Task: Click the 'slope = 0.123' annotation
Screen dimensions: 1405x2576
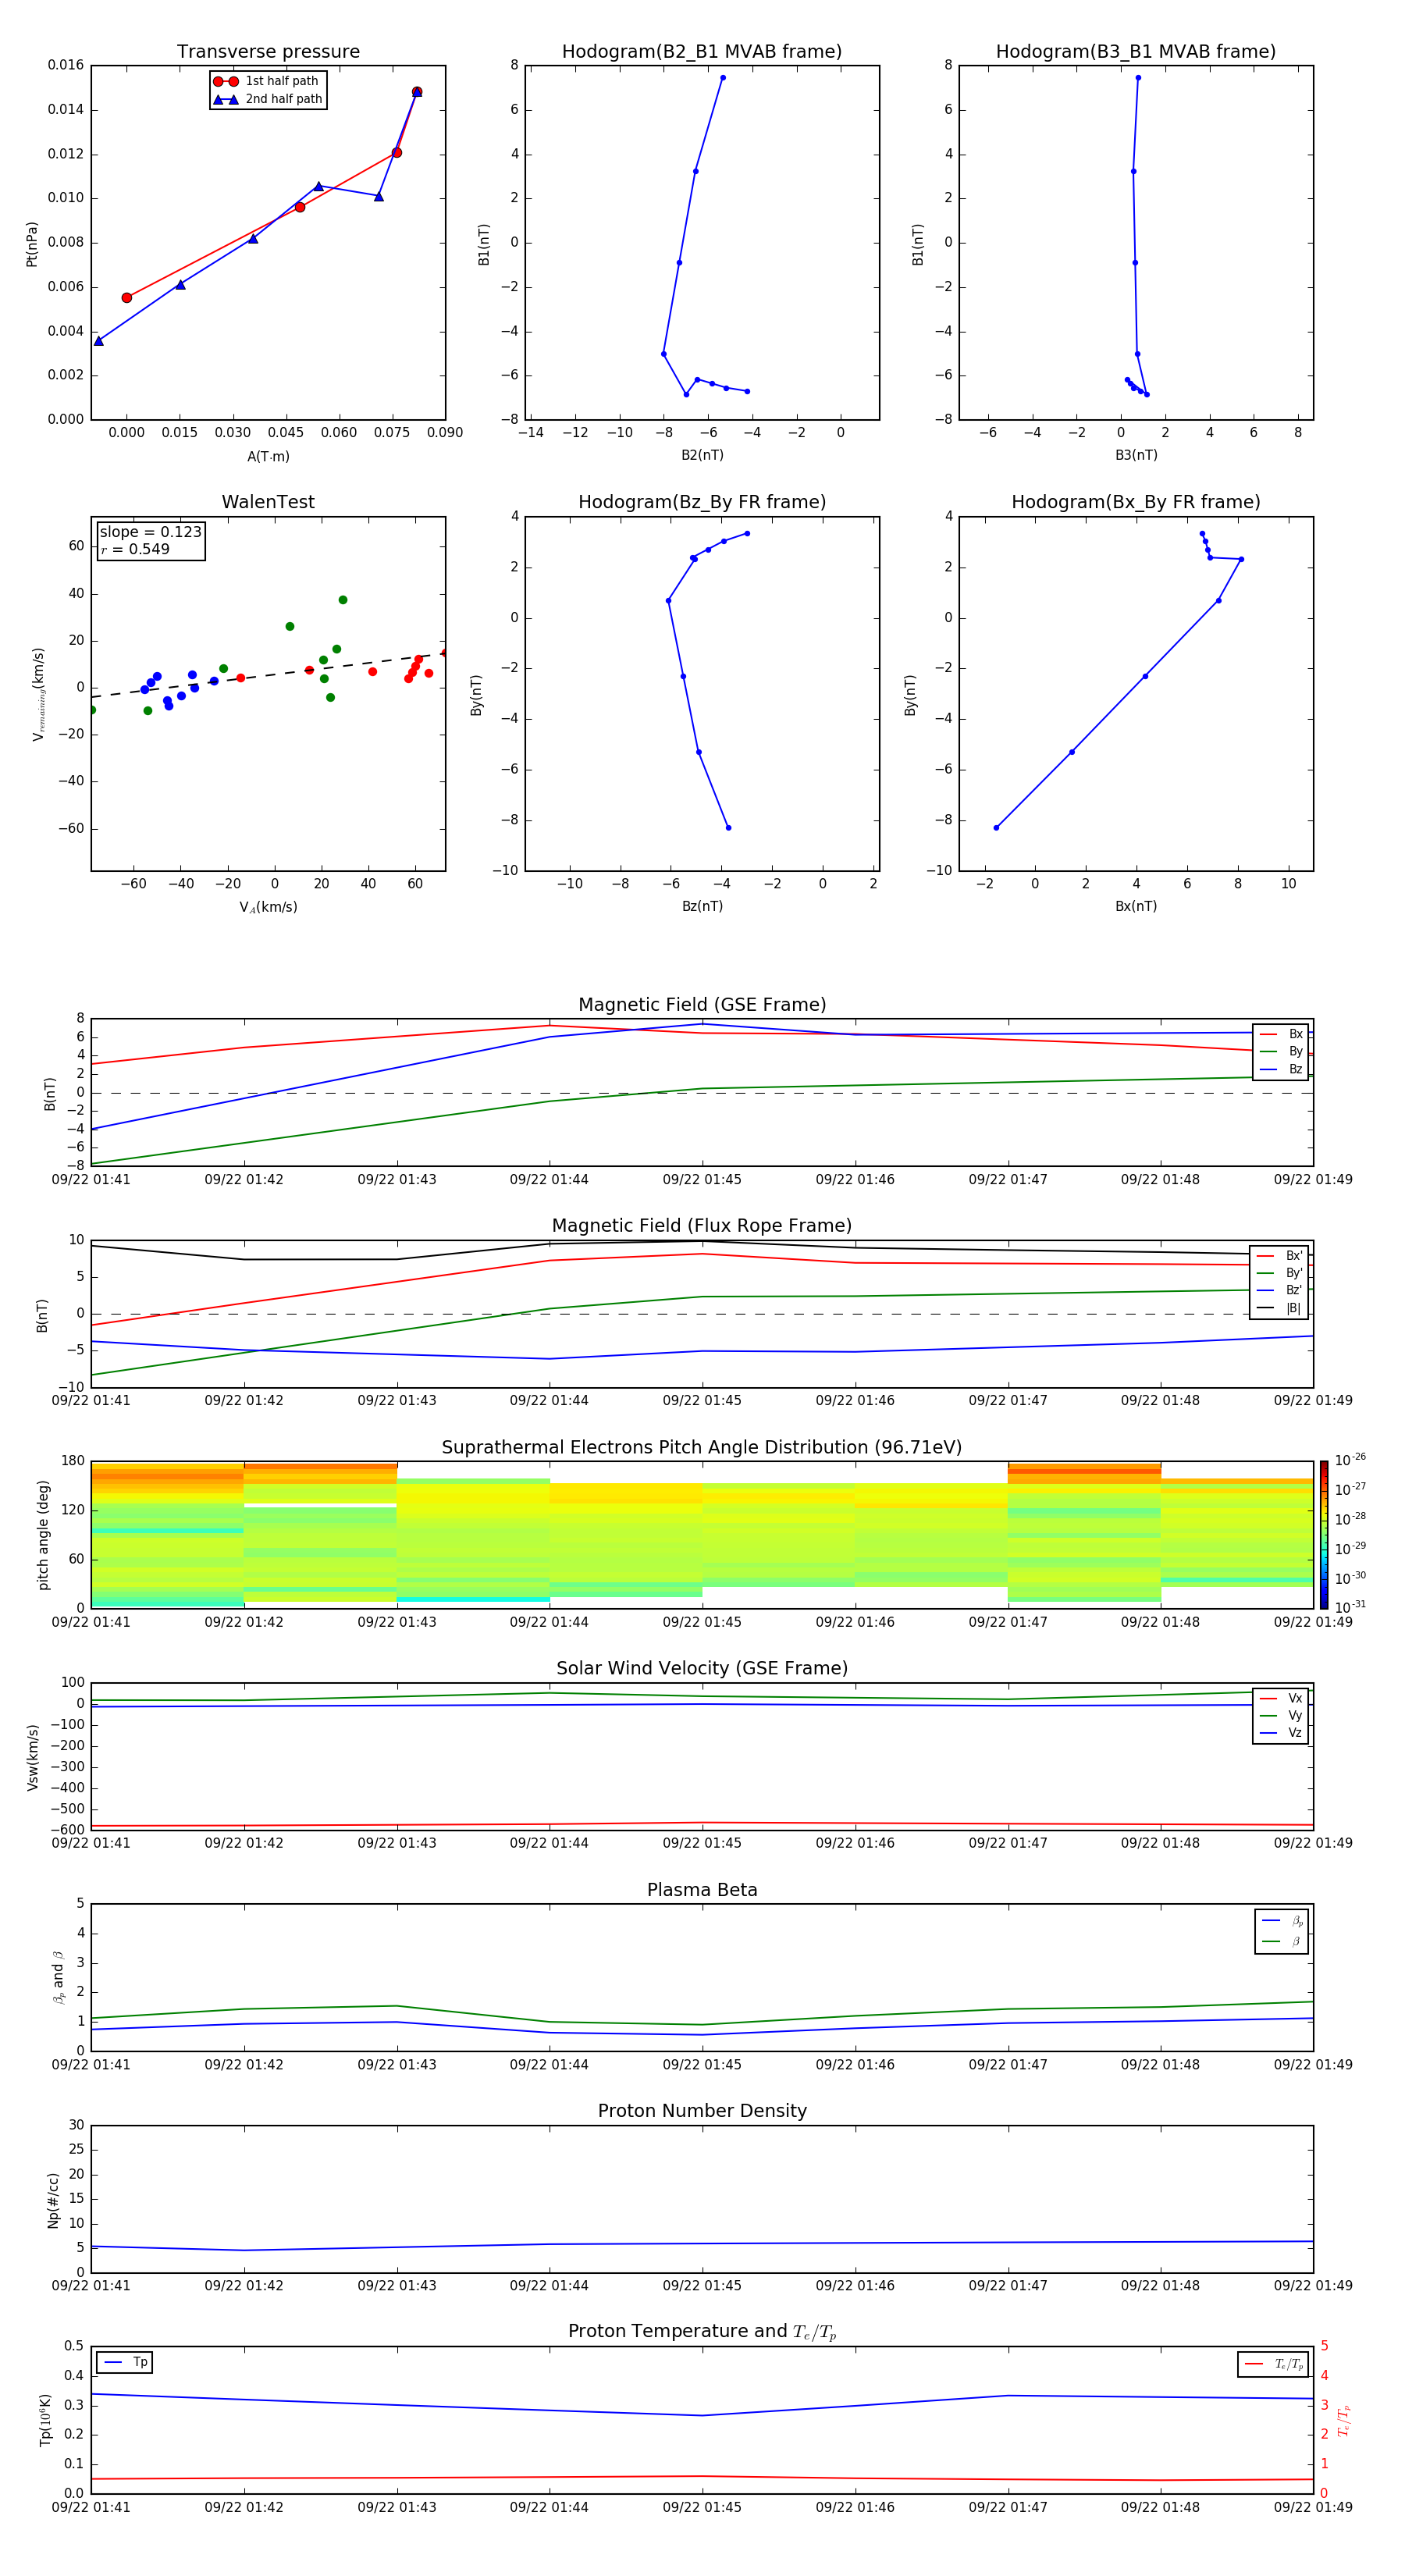Action: pos(151,532)
